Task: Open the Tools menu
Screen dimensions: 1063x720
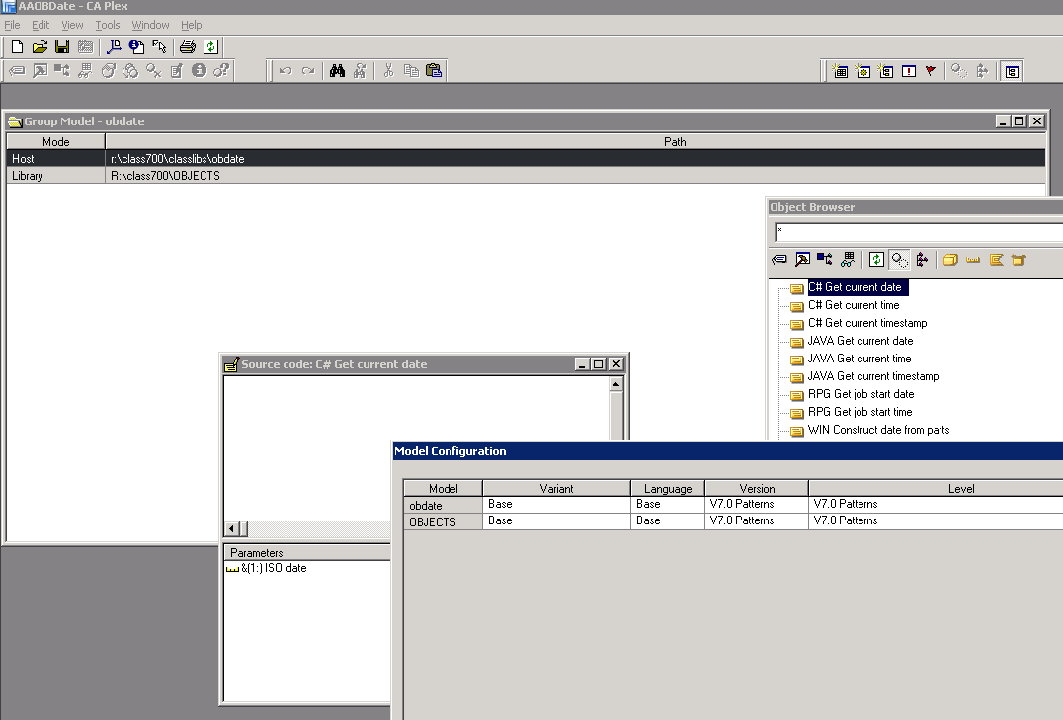Action: [107, 25]
